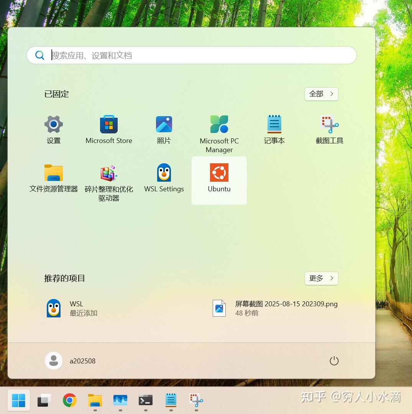Launch 碎片整理和优化驱动器 utility

(x=108, y=172)
